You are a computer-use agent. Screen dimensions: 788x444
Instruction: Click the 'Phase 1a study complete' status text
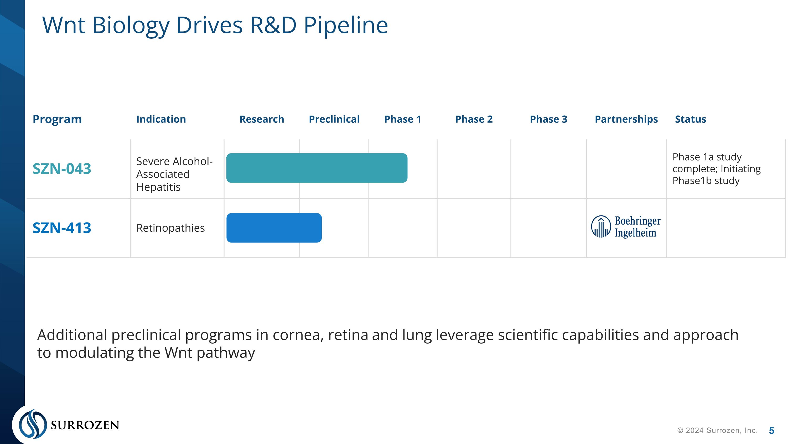tap(716, 169)
